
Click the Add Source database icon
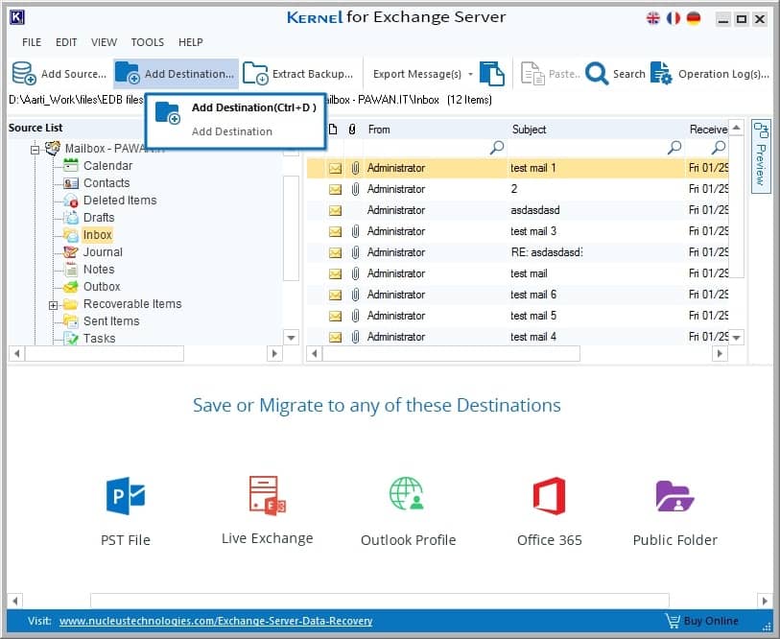pos(24,73)
